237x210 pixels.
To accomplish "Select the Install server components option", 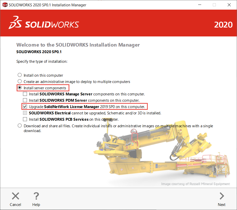I will pyautogui.click(x=20, y=88).
